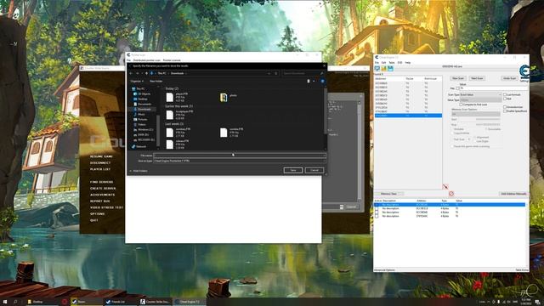Click the yellow open-file icon in Cheat Engine
Image resolution: width=544 pixels, height=306 pixels.
(383, 69)
